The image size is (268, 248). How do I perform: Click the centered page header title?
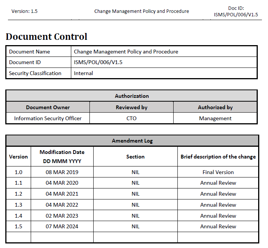coord(141,11)
